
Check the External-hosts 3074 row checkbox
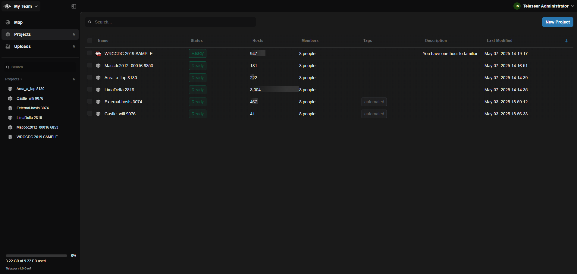[x=90, y=101]
